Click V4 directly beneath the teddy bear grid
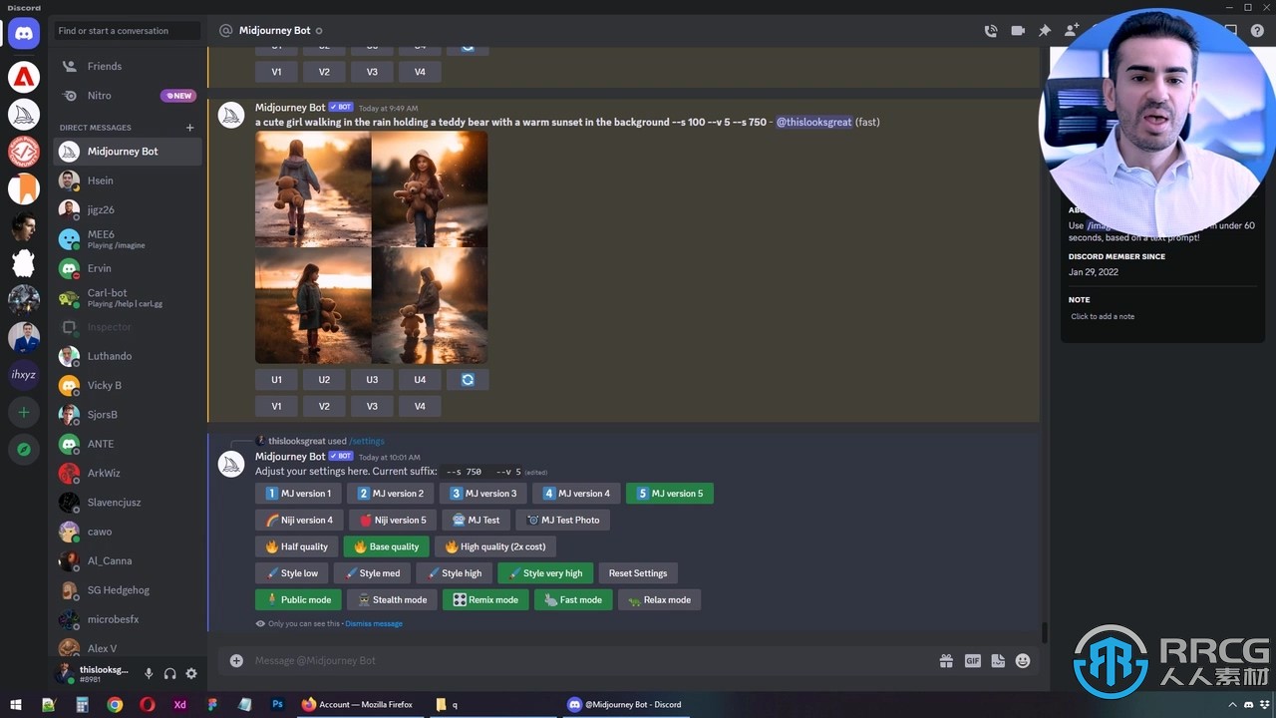The width and height of the screenshot is (1276, 718). (x=420, y=406)
